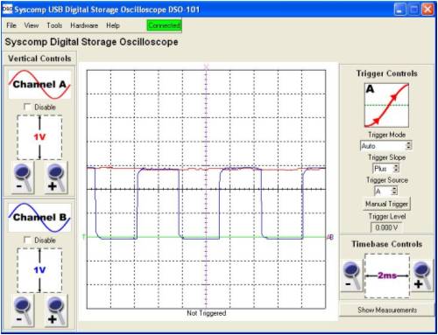Click the Manual Trigger button
Screen dimensions: 438x335
(386, 204)
